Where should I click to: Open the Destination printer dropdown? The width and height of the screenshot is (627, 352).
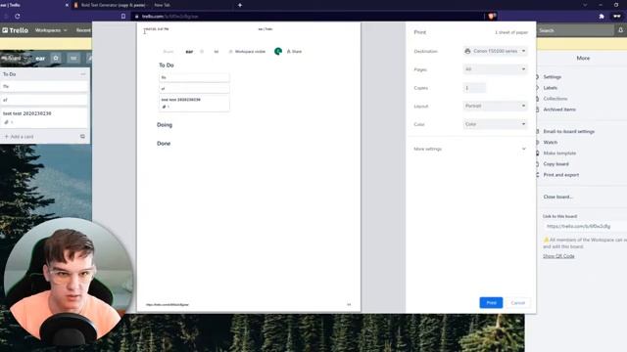(495, 51)
